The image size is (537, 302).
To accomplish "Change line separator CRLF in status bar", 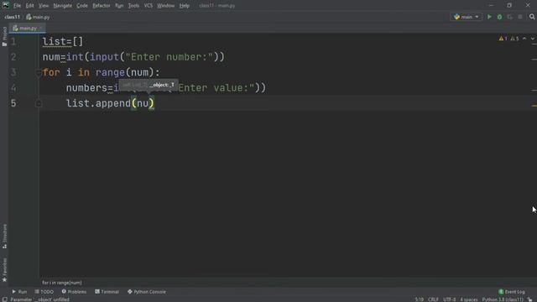I will (433, 299).
